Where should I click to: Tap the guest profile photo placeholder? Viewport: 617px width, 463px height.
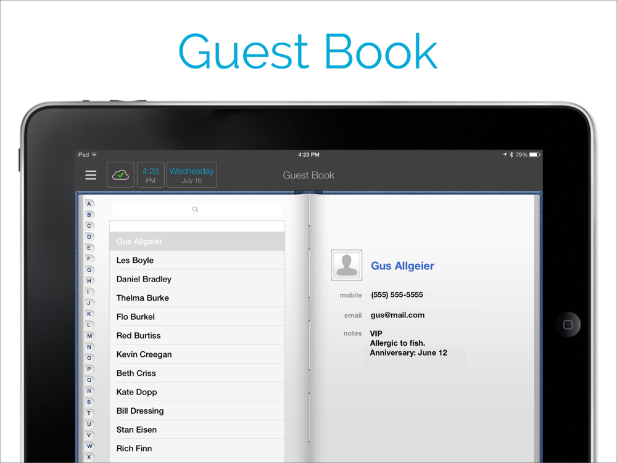click(x=347, y=265)
